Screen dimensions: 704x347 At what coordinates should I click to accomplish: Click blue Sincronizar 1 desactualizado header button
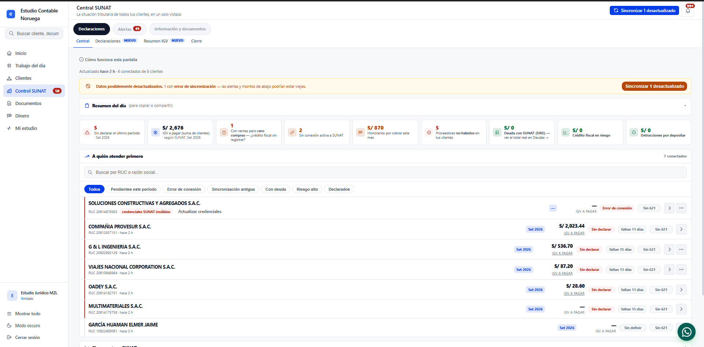tap(644, 11)
